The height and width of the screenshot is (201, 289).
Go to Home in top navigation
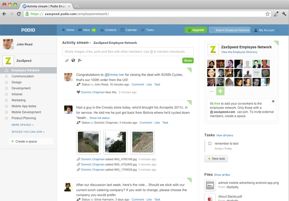68,30
